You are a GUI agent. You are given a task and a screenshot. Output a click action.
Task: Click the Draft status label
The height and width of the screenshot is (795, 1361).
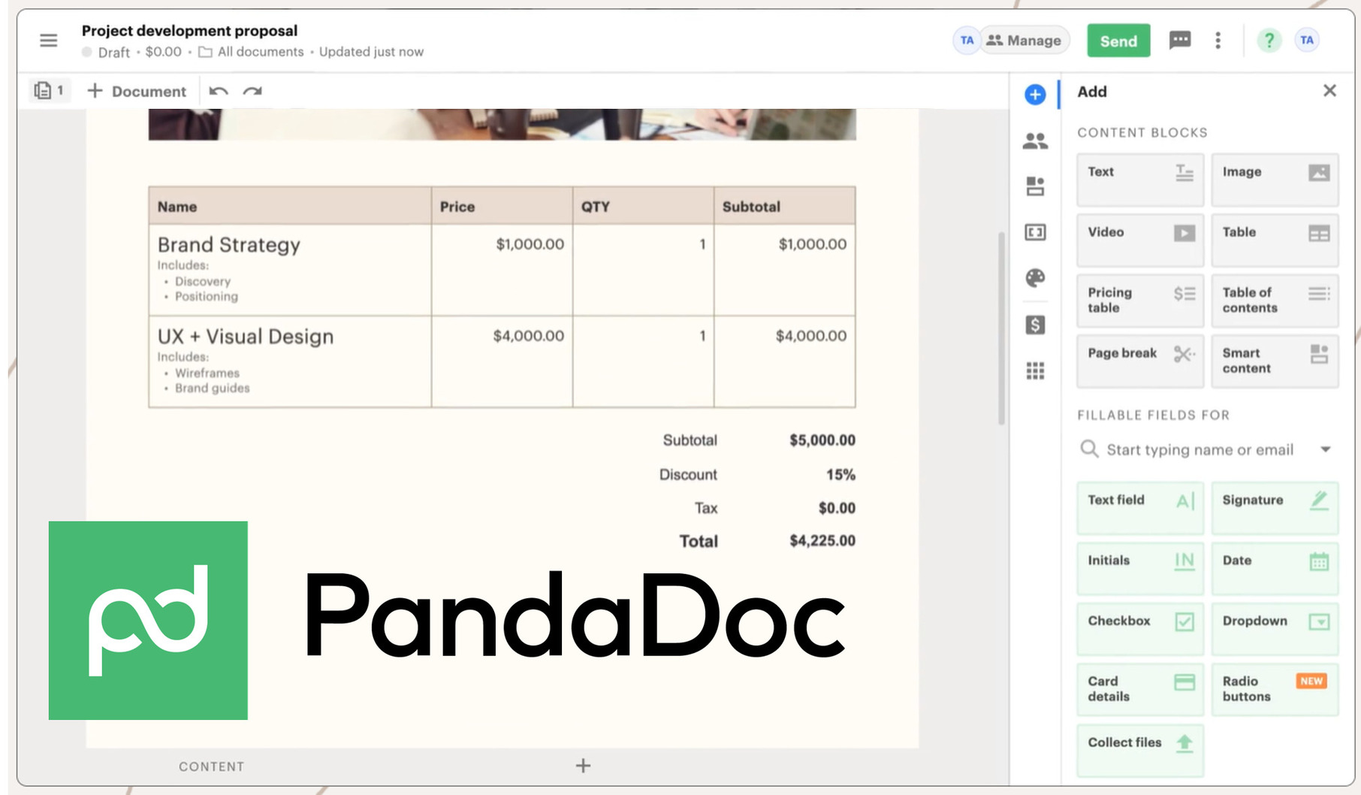113,53
